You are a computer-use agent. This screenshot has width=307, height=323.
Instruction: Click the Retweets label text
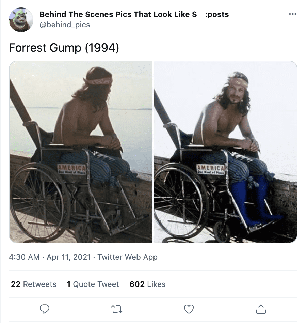coord(40,284)
